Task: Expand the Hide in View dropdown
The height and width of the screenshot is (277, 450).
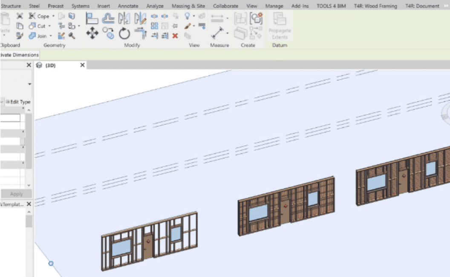Action: click(x=194, y=16)
